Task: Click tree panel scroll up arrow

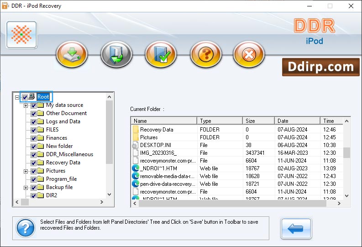Action: click(110, 97)
